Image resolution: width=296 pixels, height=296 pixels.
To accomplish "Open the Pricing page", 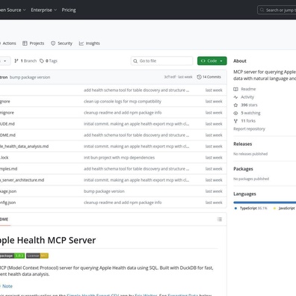I will (x=69, y=10).
